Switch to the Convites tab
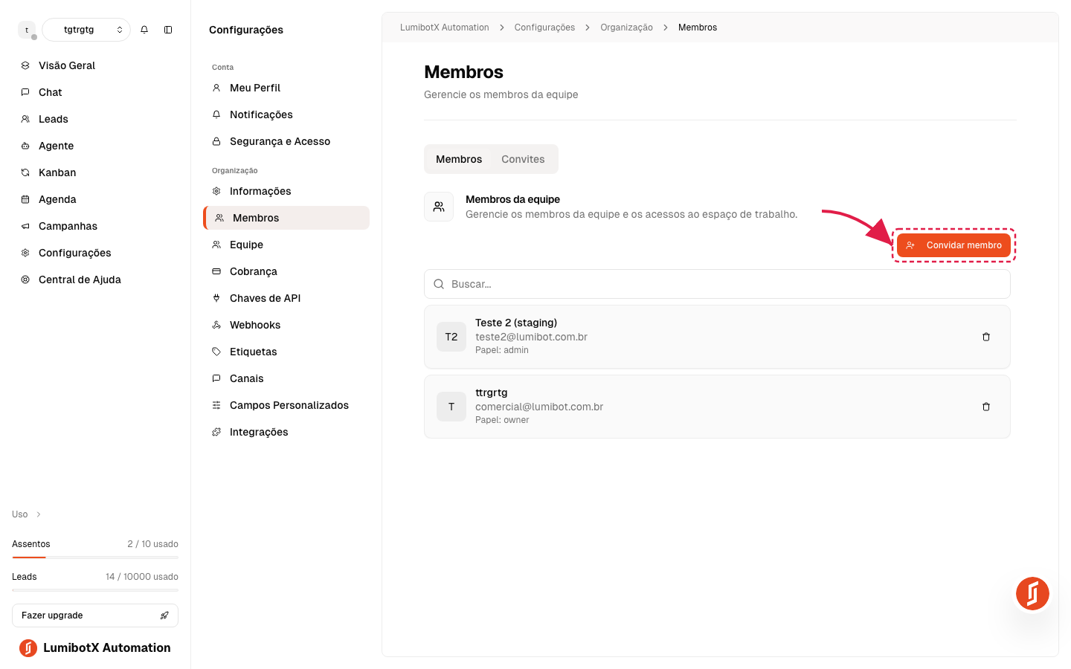 pyautogui.click(x=523, y=159)
